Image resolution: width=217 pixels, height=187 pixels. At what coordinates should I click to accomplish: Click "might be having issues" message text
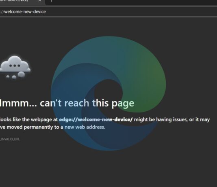coord(161,119)
